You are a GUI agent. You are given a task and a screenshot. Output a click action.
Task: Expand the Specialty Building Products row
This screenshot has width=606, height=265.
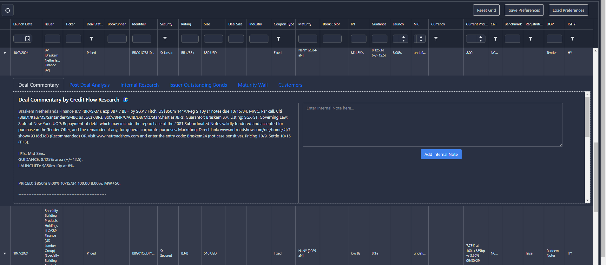[x=5, y=254]
